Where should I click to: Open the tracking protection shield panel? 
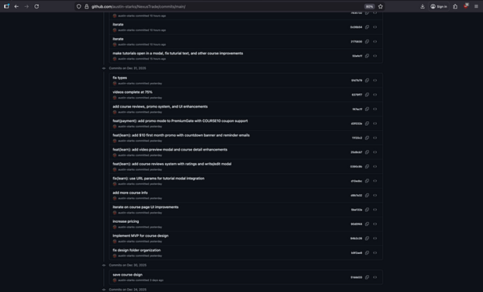pos(79,6)
